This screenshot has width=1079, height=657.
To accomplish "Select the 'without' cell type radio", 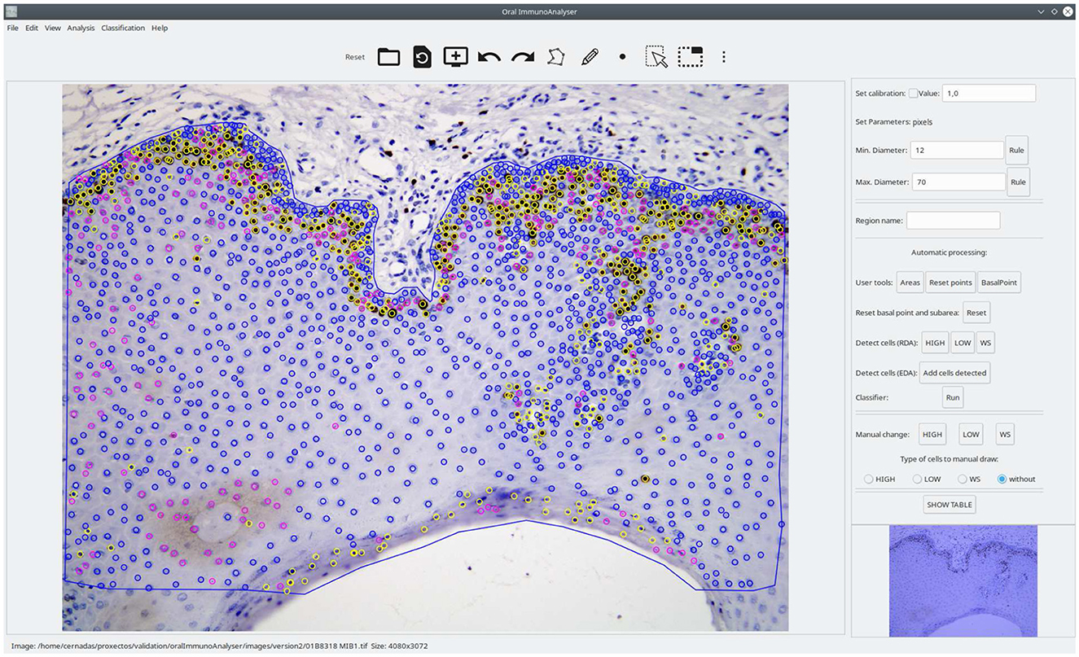I will [x=1002, y=479].
